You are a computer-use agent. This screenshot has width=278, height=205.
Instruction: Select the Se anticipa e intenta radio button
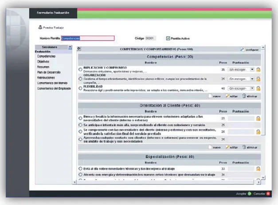click(x=80, y=125)
